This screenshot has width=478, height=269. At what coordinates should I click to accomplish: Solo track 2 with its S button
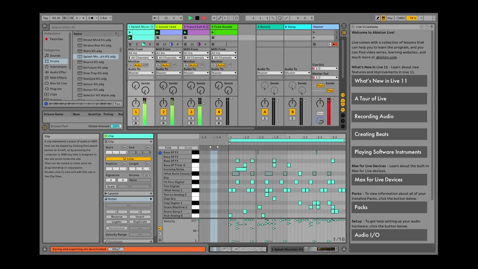click(x=163, y=118)
